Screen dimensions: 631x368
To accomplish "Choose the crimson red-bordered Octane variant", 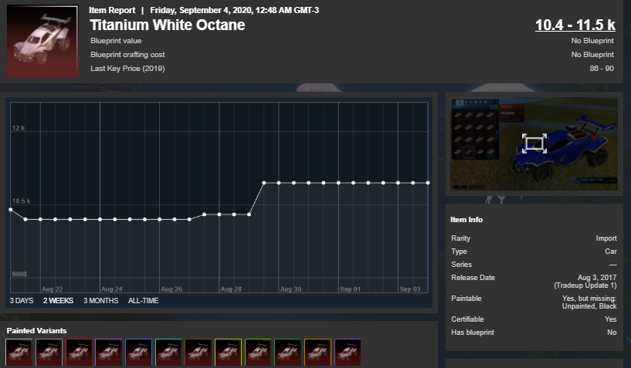I will click(79, 353).
